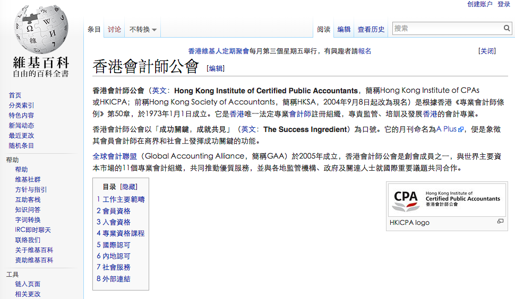This screenshot has height=299, width=515.
Task: Select the 编辑 tab
Action: (x=344, y=30)
